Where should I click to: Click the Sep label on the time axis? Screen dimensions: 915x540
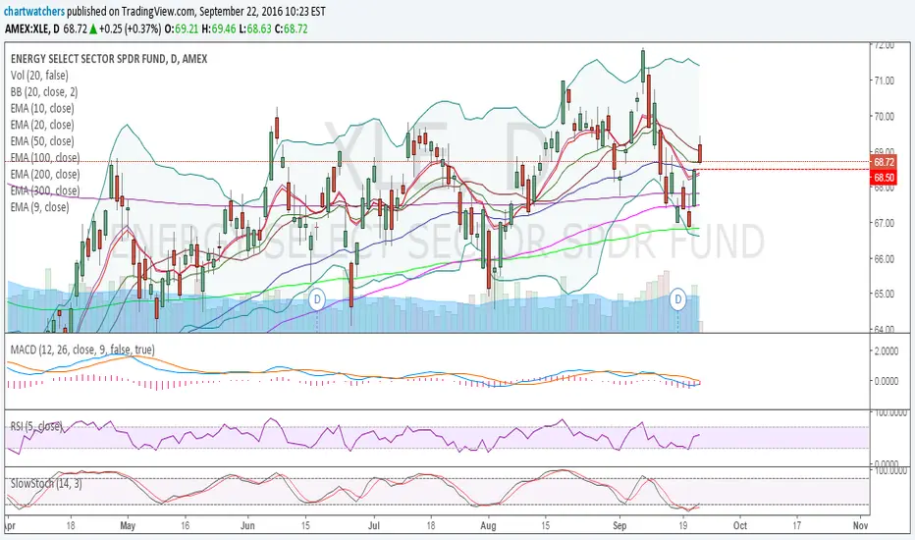pos(619,525)
